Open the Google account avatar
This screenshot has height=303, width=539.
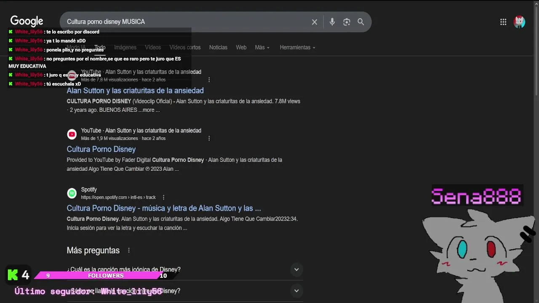tap(520, 22)
